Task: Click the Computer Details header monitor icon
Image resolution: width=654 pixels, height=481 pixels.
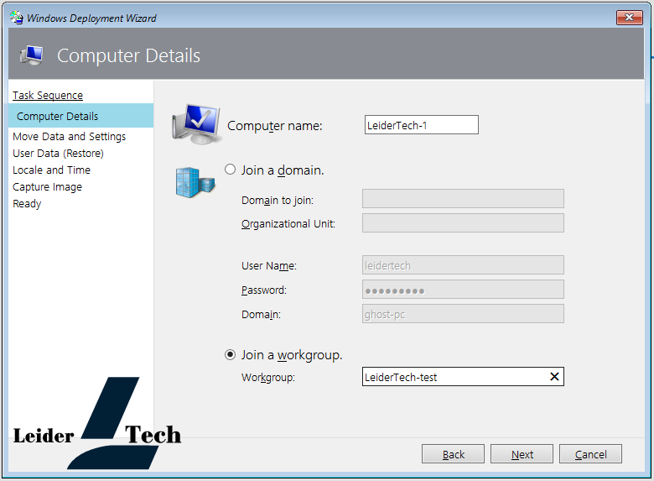Action: point(31,55)
